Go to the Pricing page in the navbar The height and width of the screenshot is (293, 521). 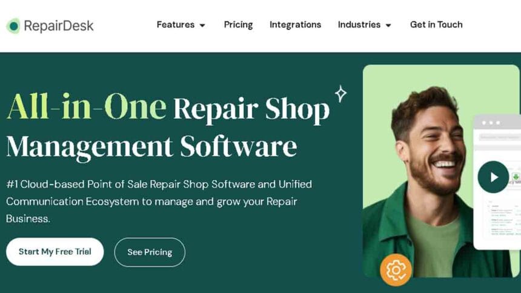click(238, 25)
